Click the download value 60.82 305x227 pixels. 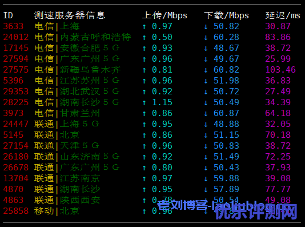(x=226, y=70)
